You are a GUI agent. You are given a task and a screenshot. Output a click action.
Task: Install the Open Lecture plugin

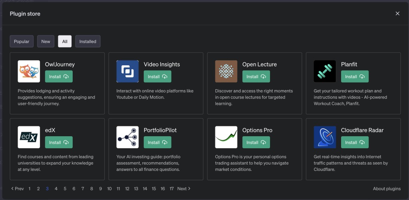(x=256, y=76)
